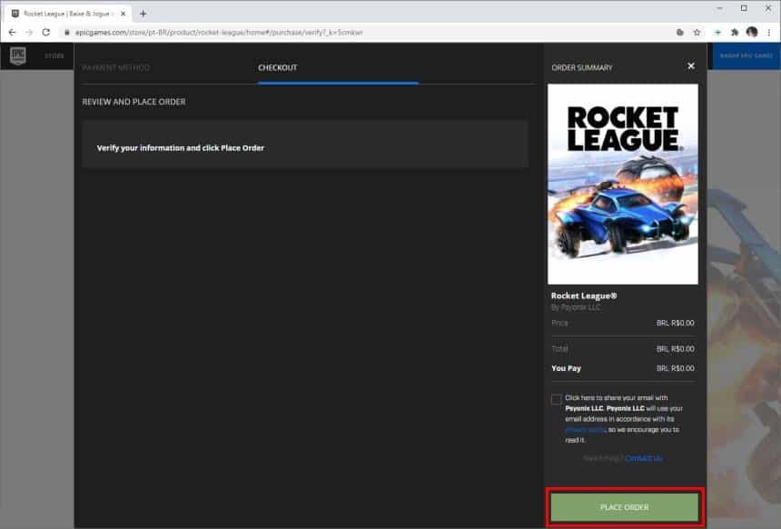
Task: Open the browser extensions puzzle icon
Action: [x=734, y=33]
